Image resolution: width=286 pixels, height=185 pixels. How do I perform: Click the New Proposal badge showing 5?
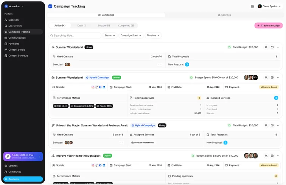click(225, 143)
